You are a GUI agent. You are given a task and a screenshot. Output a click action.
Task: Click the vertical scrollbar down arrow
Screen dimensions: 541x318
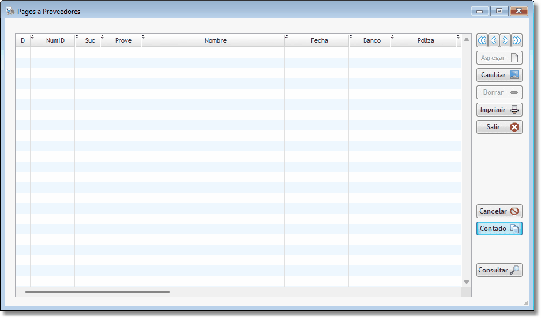click(467, 282)
